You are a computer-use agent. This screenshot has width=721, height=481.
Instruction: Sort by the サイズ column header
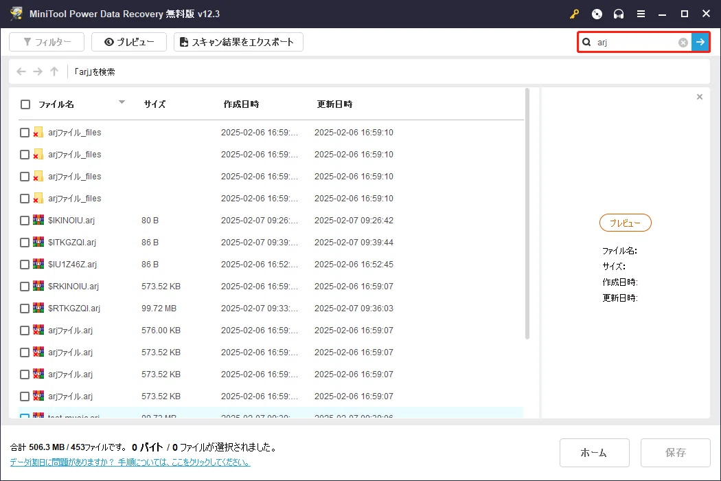click(154, 104)
